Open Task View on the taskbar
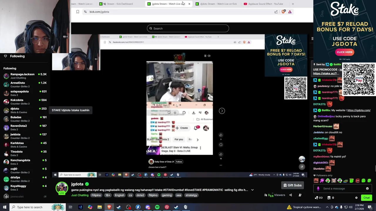This screenshot has height=211, width=376. click(x=70, y=207)
